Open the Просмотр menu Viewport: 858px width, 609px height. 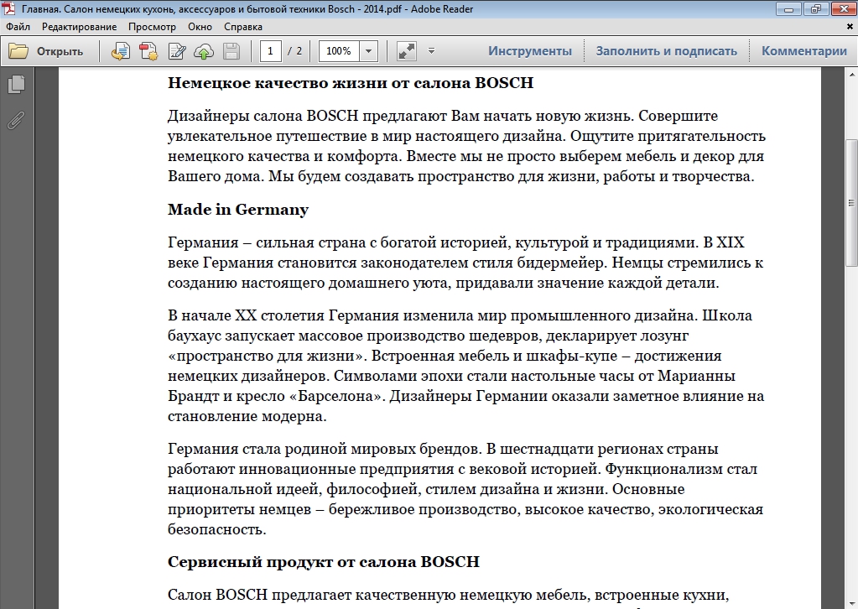tap(152, 27)
